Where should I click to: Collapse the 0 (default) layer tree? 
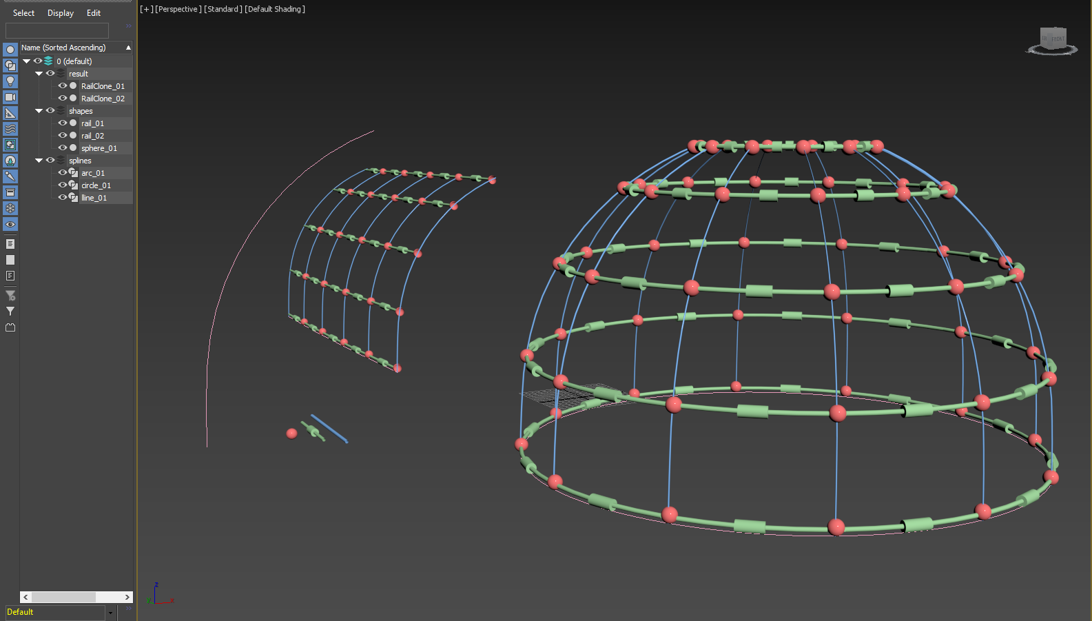tap(27, 61)
